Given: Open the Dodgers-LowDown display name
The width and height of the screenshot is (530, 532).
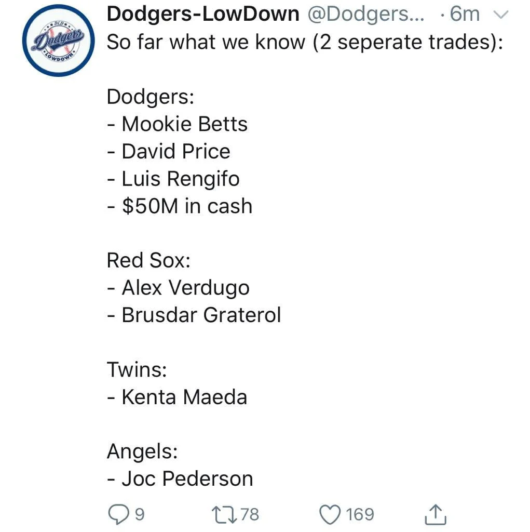Looking at the screenshot, I should click(202, 15).
